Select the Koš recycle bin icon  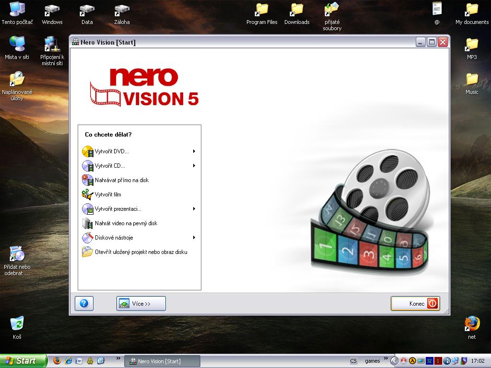click(17, 328)
